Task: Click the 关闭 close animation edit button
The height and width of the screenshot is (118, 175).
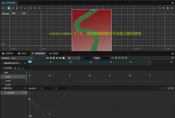Action: (x=24, y=13)
